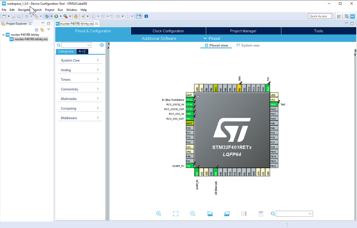
Task: Expand the Analog category
Action: click(80, 70)
